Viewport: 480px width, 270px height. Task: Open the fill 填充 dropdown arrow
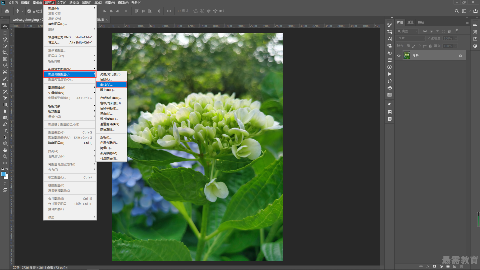coord(456,46)
